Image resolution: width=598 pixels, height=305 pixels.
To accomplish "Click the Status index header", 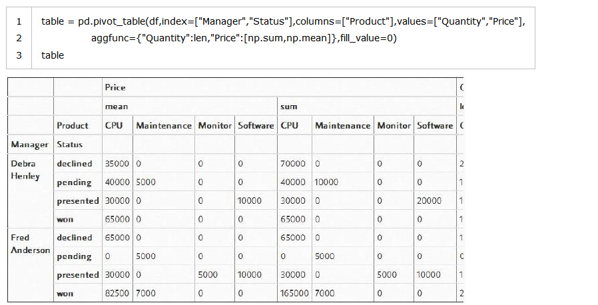I will [69, 145].
